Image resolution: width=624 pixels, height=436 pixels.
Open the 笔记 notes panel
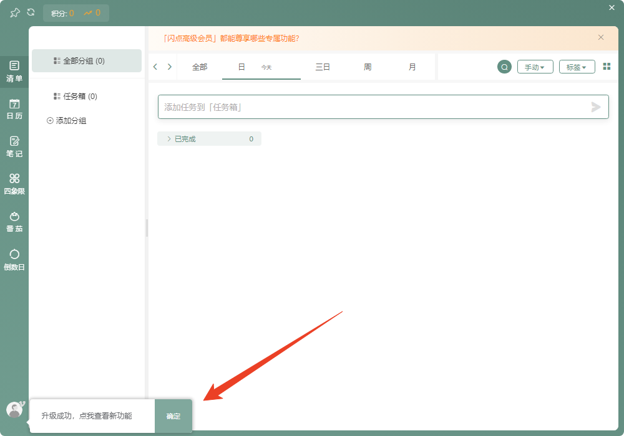[x=14, y=145]
